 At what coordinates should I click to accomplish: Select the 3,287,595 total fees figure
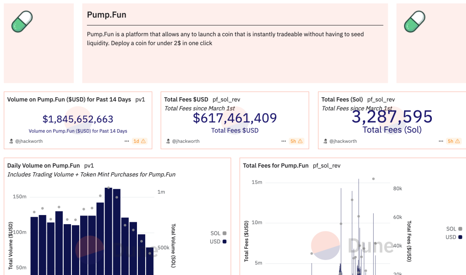(392, 116)
